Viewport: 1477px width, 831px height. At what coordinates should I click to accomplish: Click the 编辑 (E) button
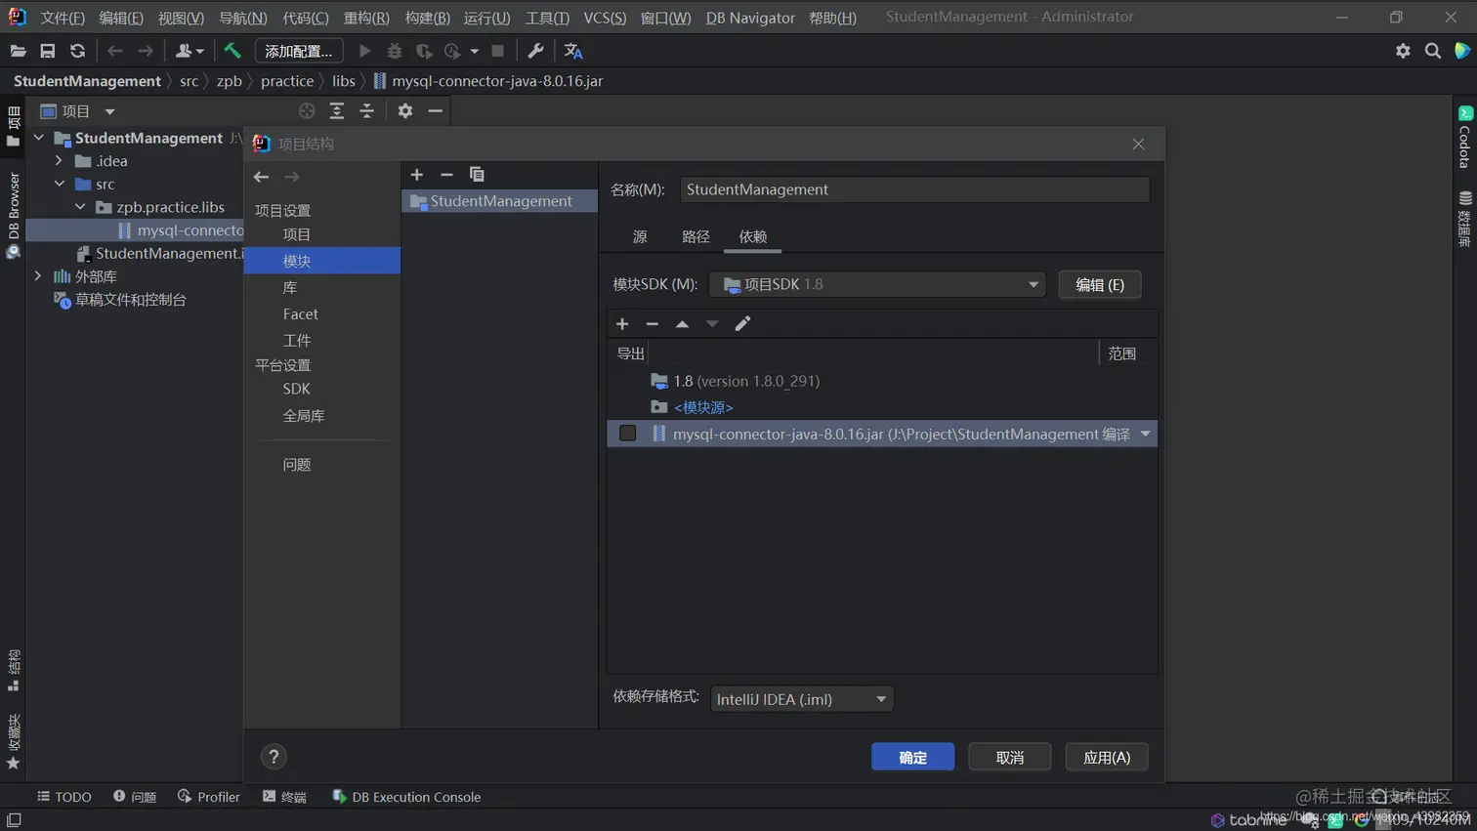(1100, 284)
